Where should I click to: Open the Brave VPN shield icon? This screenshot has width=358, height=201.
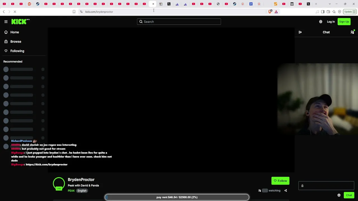pos(340,12)
